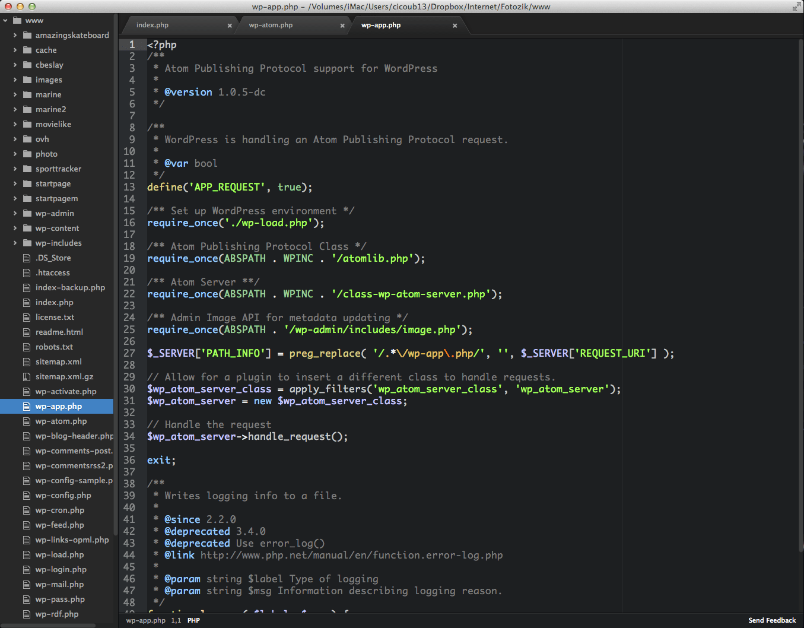Click the wp-mail.php file icon
This screenshot has height=628, width=804.
tap(27, 584)
